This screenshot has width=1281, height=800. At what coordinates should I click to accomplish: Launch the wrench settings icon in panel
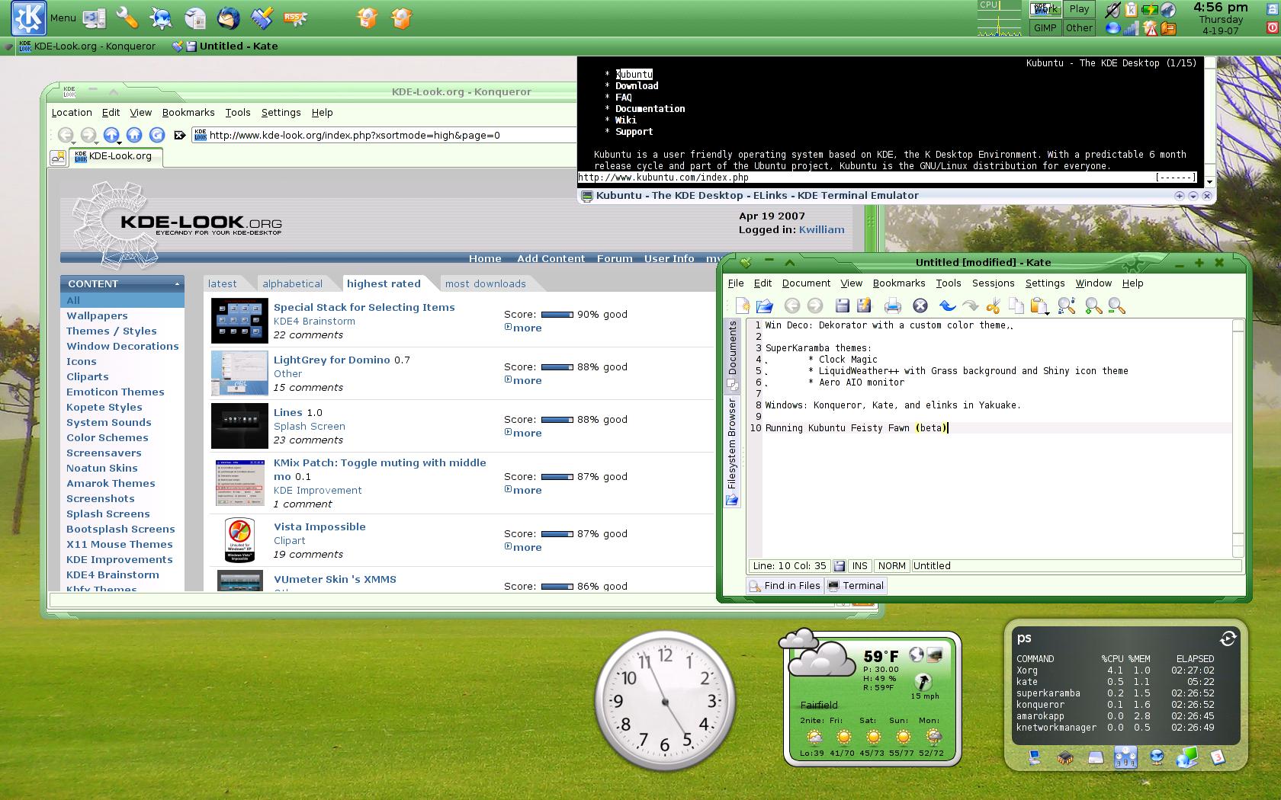[127, 18]
